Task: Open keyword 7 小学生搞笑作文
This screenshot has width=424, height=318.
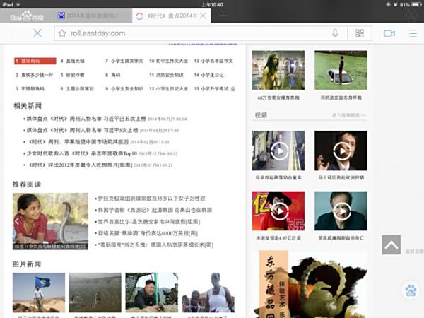Action: [x=124, y=61]
